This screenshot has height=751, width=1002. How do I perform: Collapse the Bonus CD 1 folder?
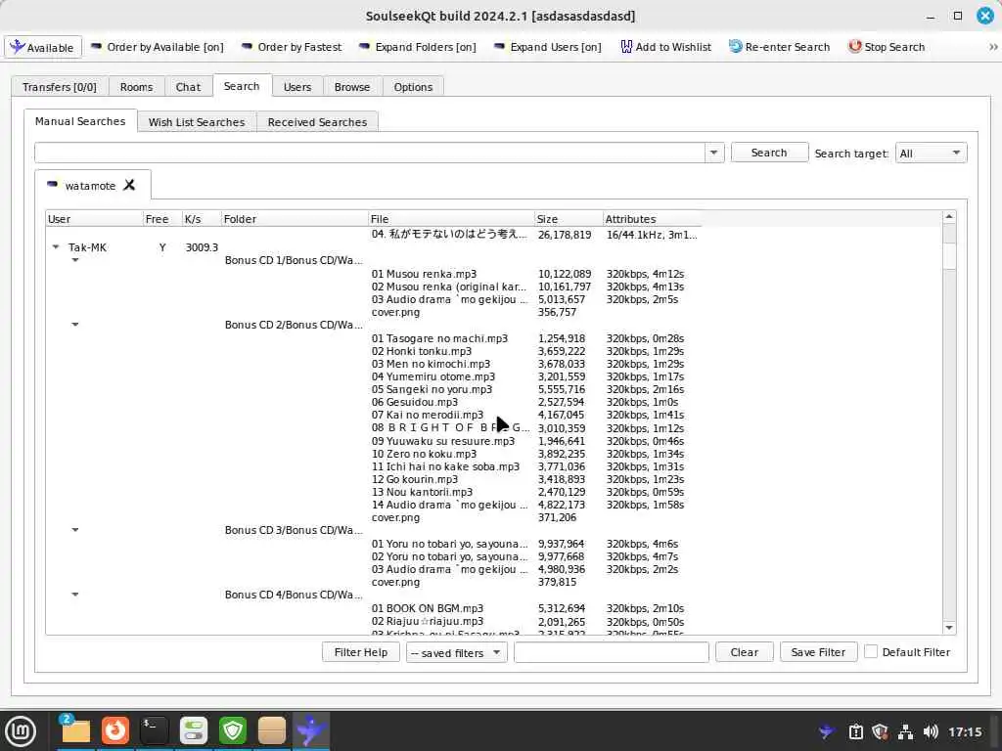click(75, 260)
